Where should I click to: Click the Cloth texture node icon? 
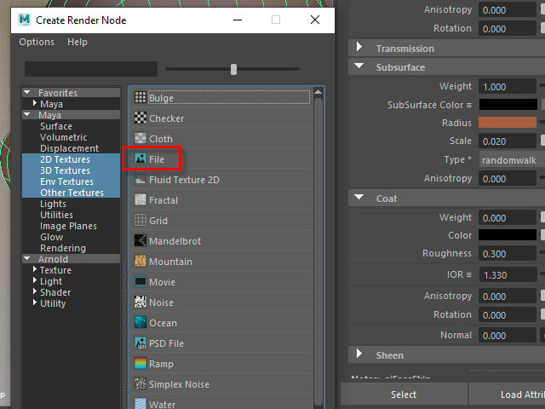point(141,139)
